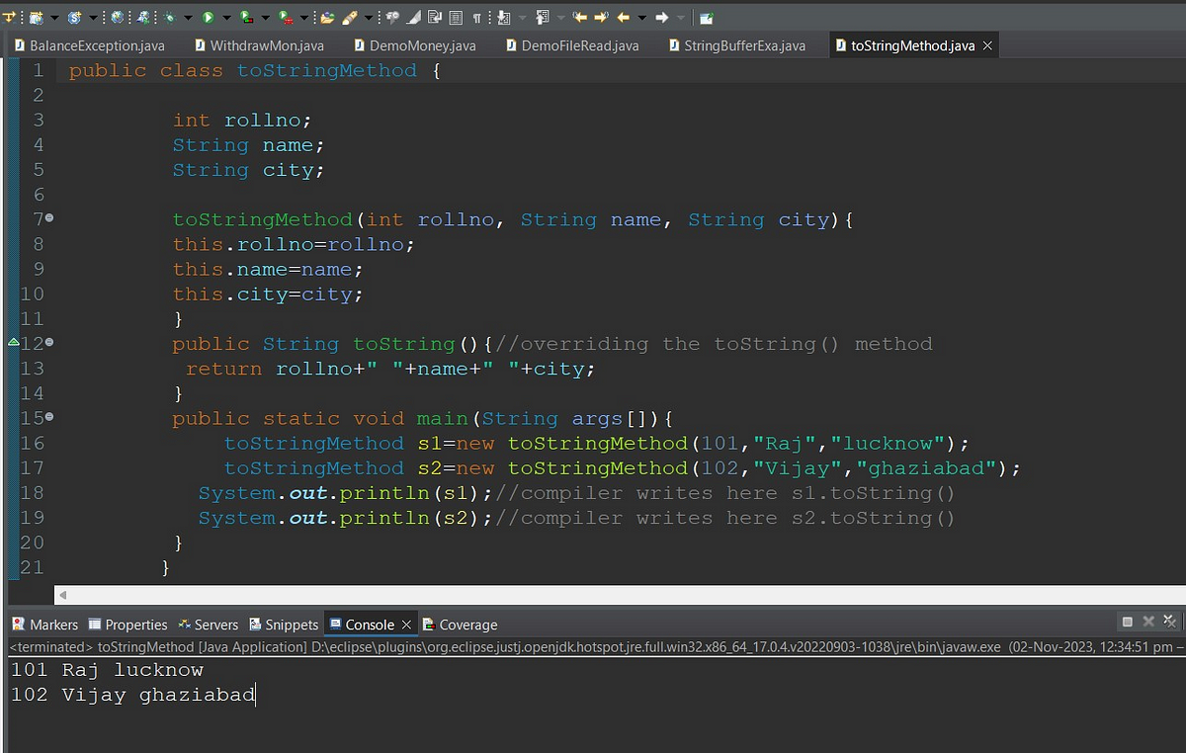Open the Coverage run dropdown arrow
Viewport: 1186px width, 753px height.
pos(265,18)
